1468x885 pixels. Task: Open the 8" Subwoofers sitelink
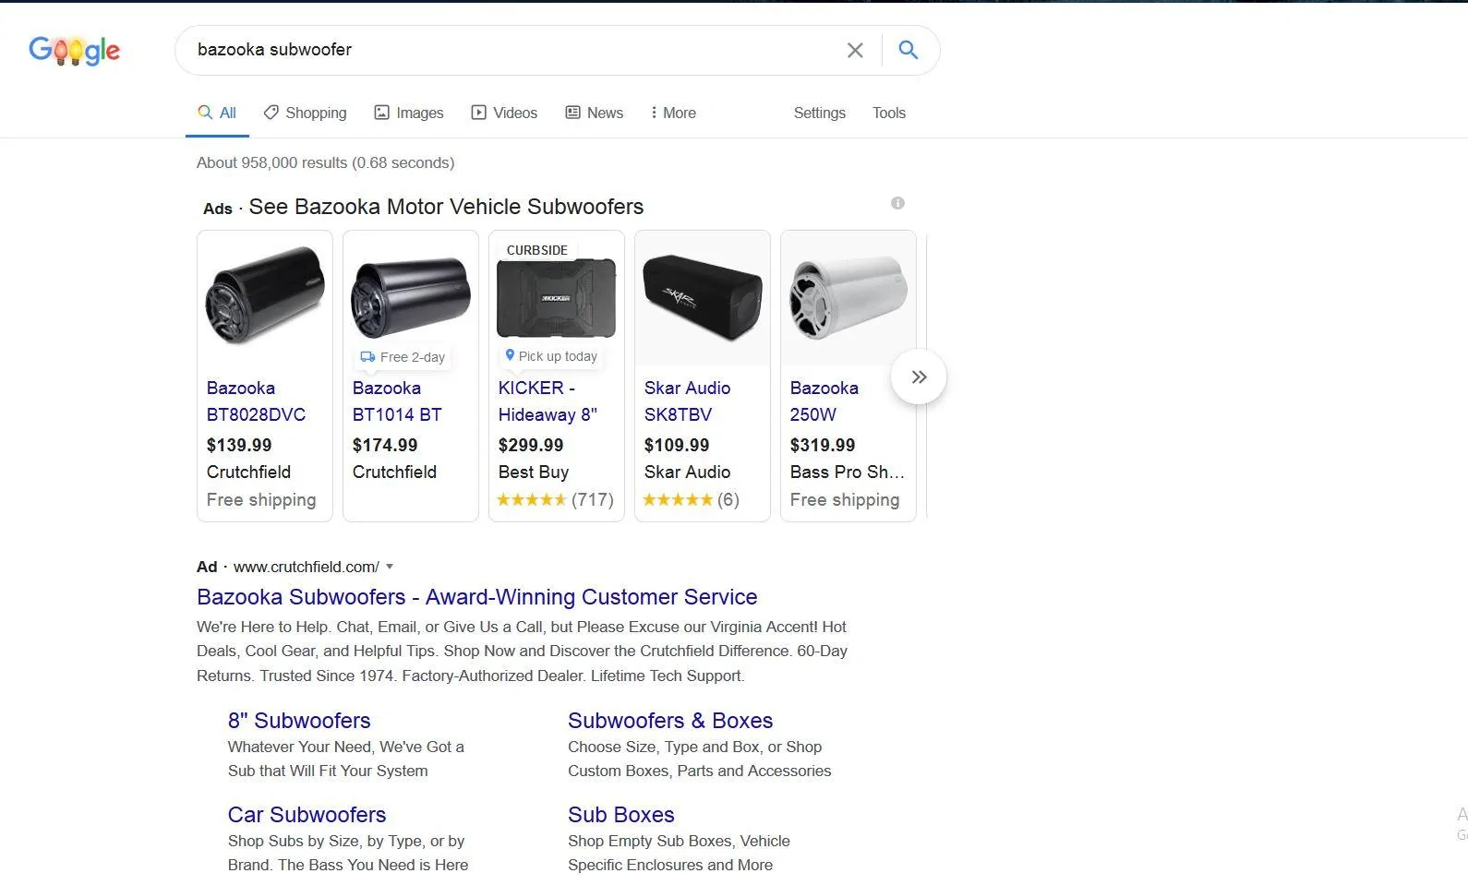point(299,721)
